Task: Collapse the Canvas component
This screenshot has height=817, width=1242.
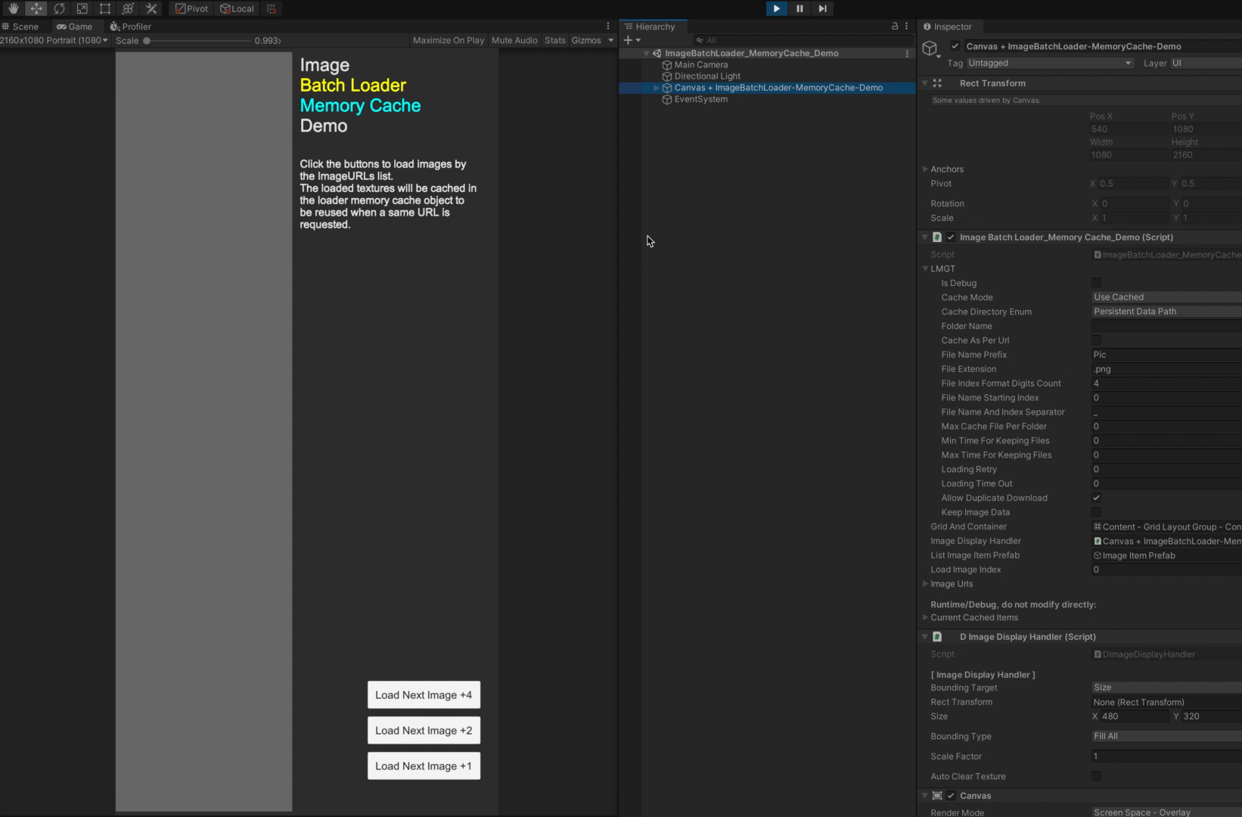Action: pyautogui.click(x=925, y=796)
